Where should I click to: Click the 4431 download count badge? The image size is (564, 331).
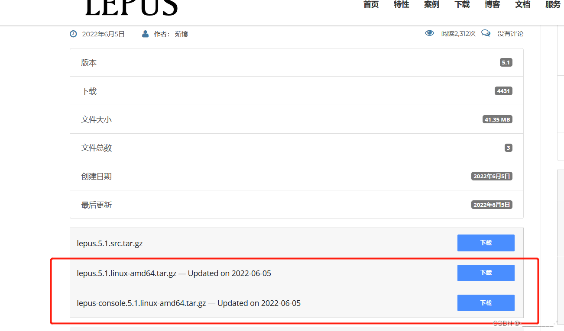tap(503, 91)
